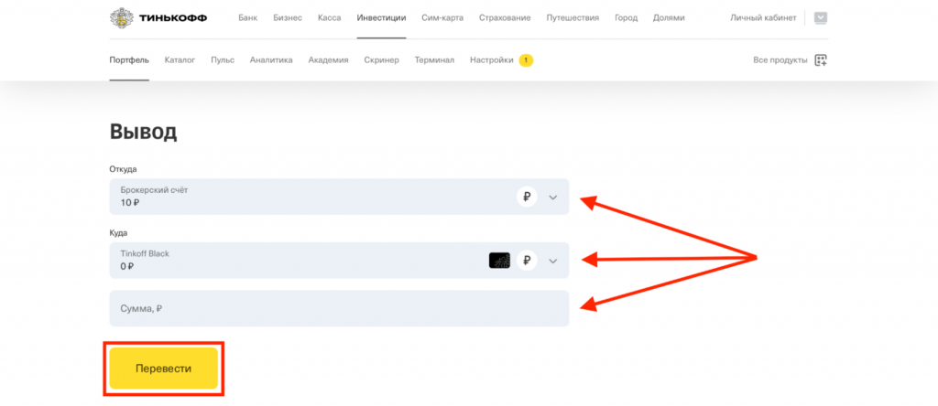Expand the Куда account dropdown chevron
The width and height of the screenshot is (938, 406).
(x=552, y=261)
